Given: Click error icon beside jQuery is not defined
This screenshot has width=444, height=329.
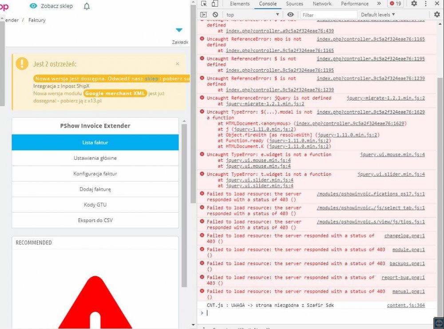Looking at the screenshot, I should tap(202, 98).
